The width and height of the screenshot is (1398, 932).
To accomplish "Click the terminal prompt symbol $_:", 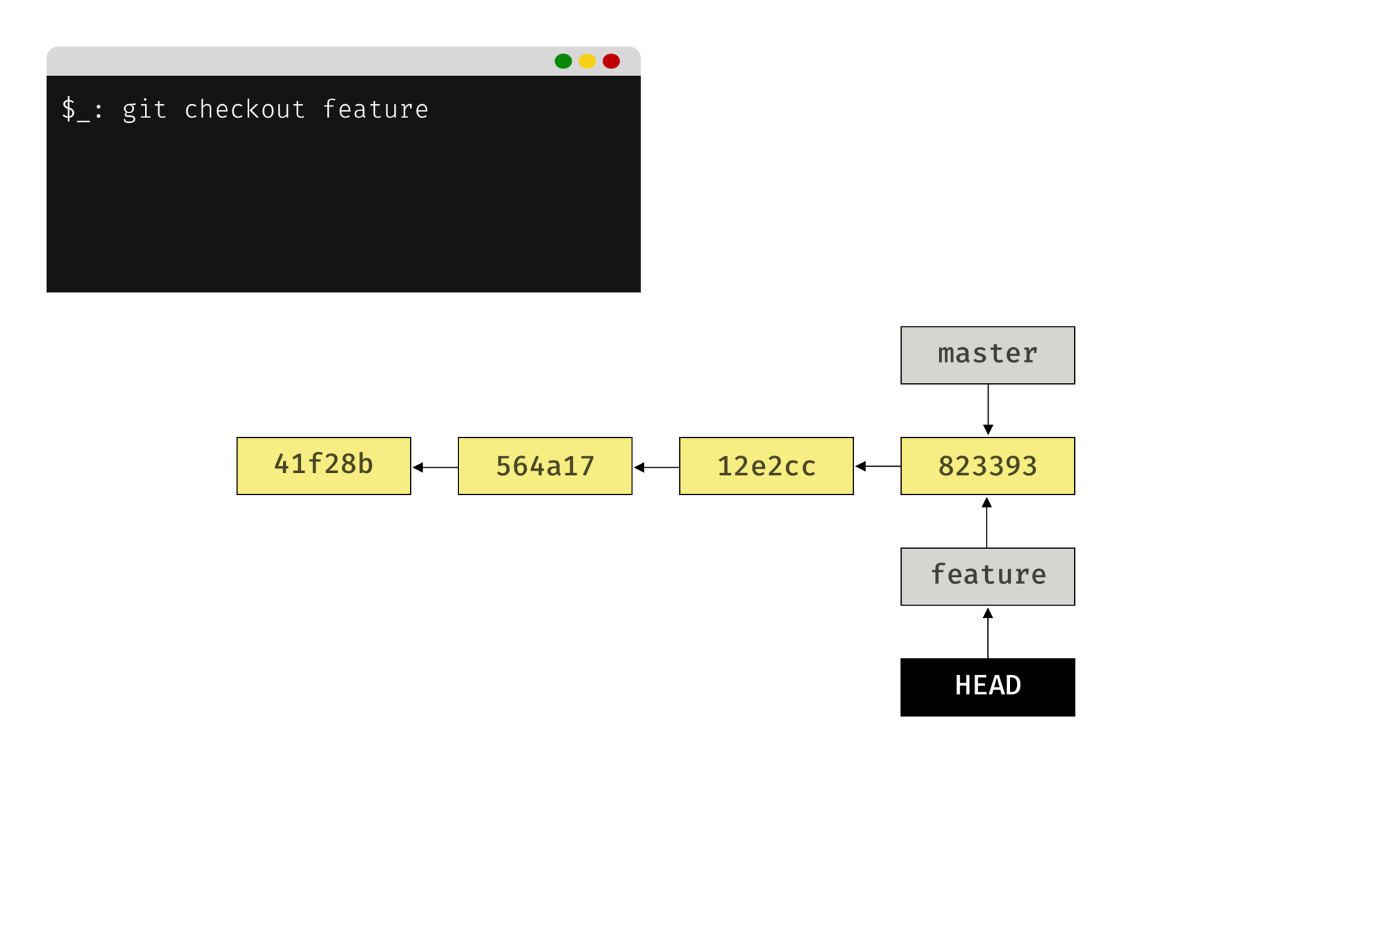I will [82, 110].
